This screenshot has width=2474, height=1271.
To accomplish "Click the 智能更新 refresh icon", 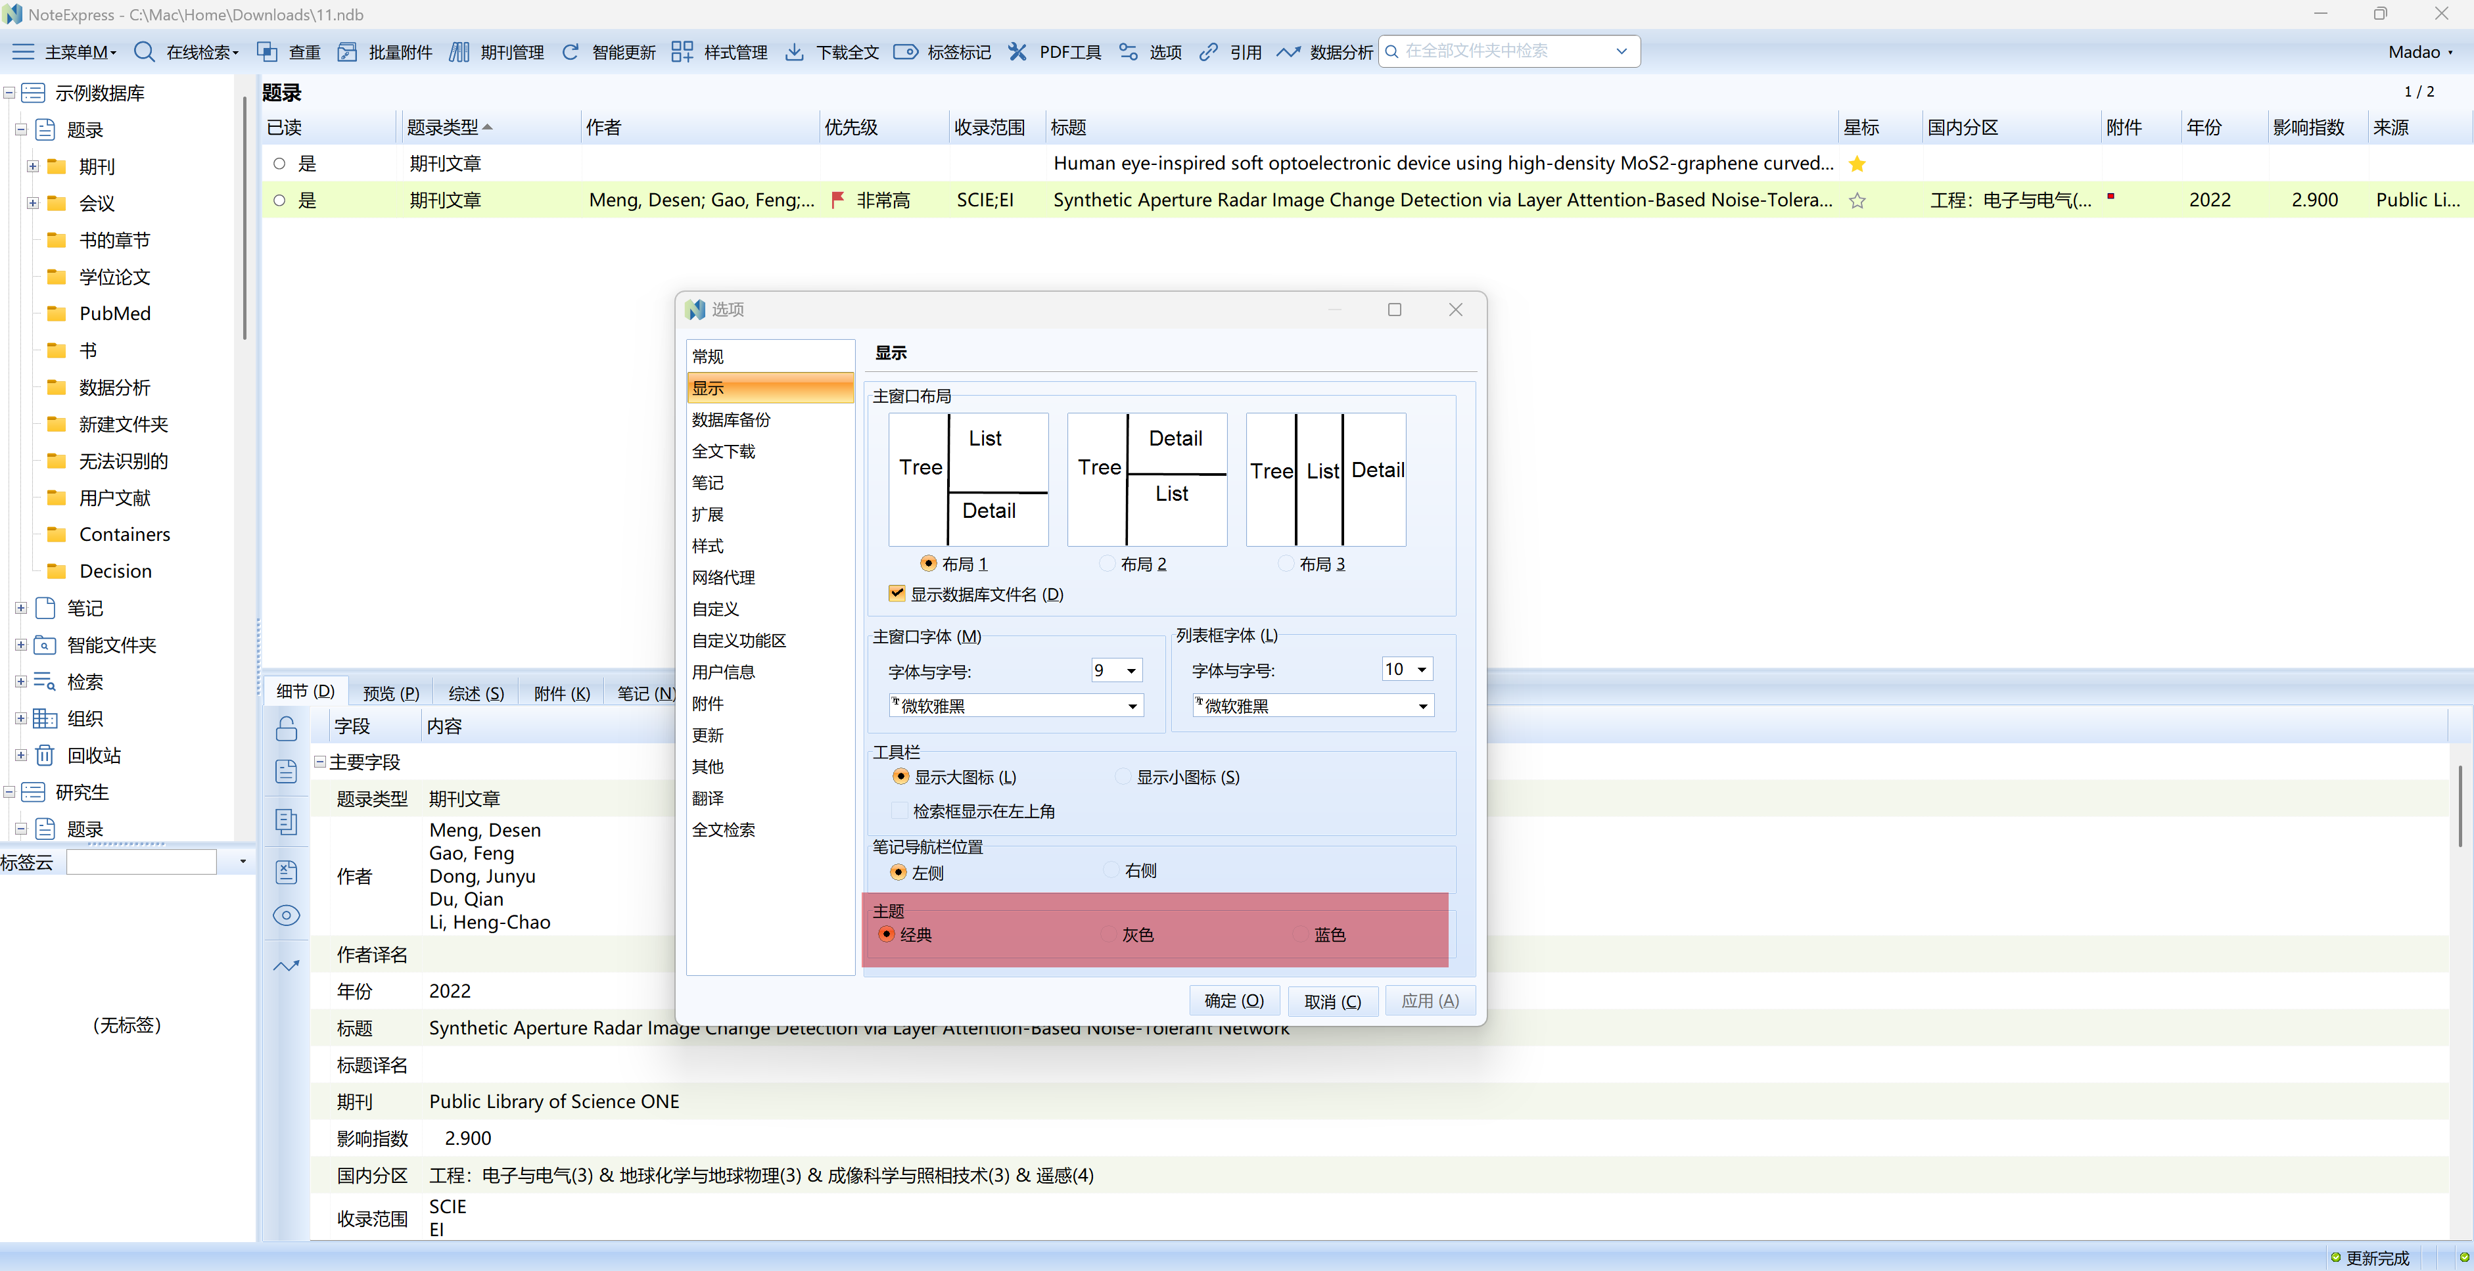I will click(x=571, y=52).
